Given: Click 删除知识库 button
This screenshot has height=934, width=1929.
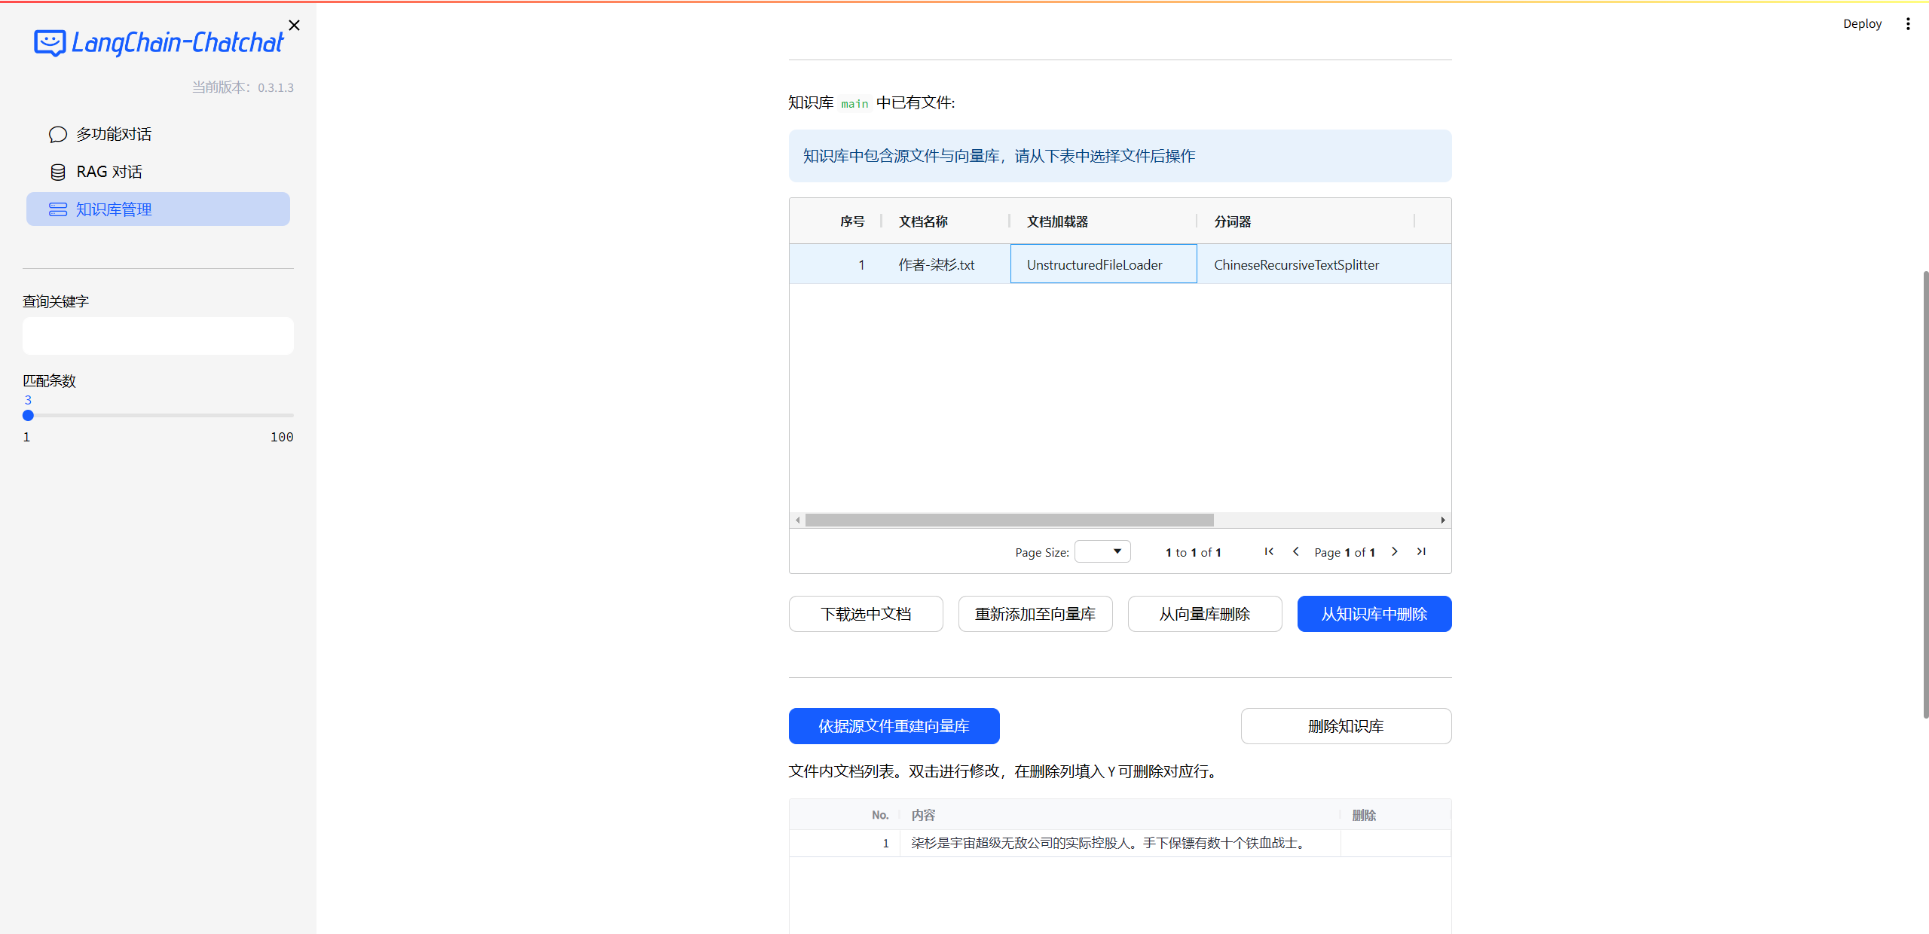Looking at the screenshot, I should pos(1347,727).
